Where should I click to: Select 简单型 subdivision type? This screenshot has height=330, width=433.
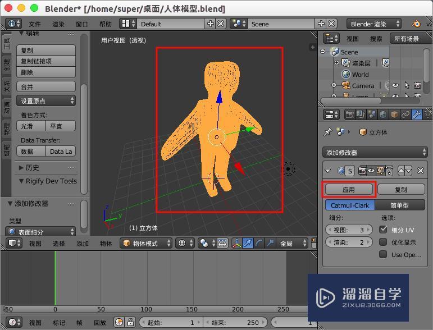[x=400, y=205]
